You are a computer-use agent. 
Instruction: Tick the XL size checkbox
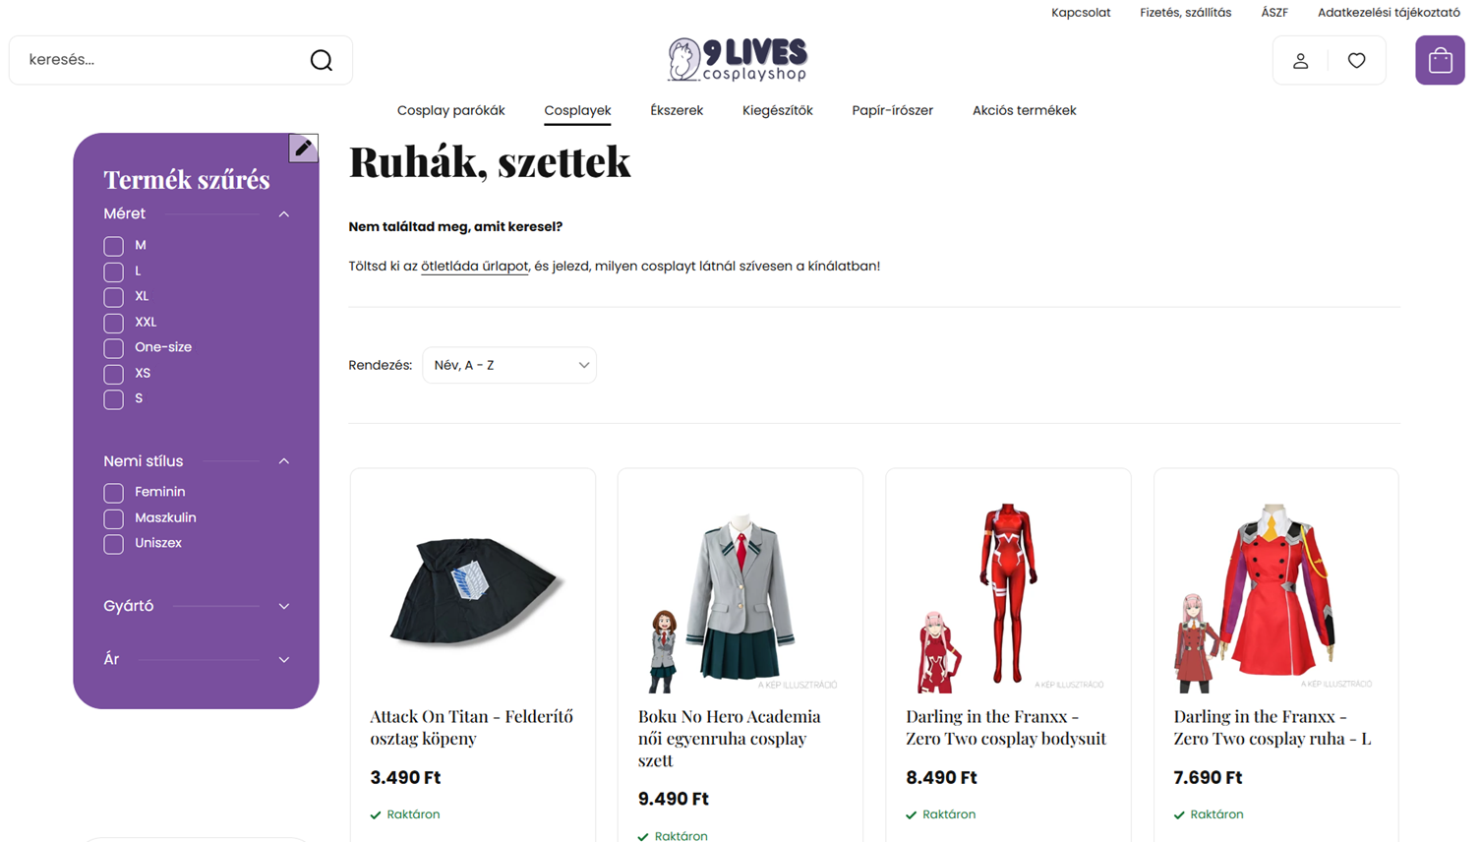(113, 297)
